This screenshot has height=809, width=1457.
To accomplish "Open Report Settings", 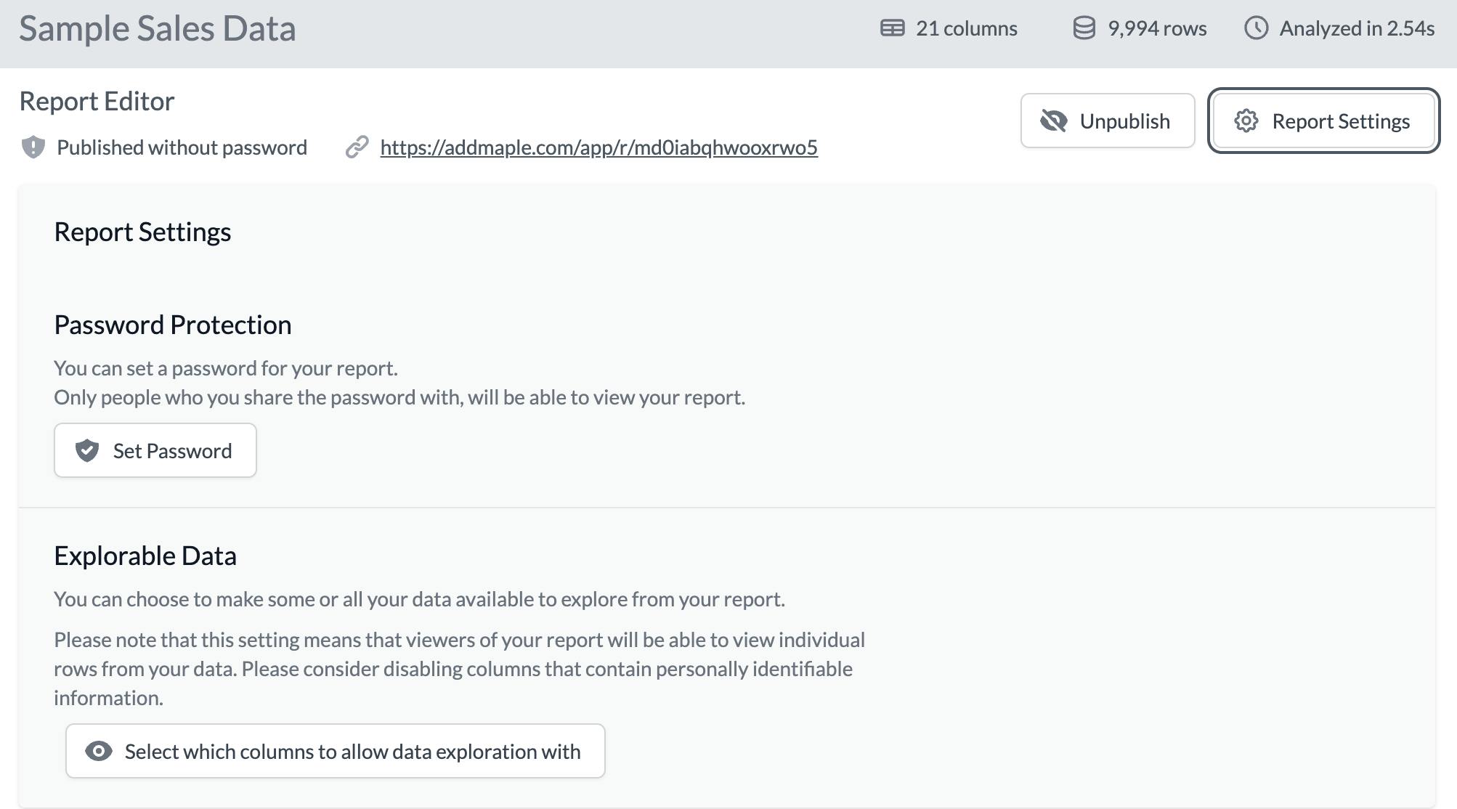I will pyautogui.click(x=1323, y=121).
